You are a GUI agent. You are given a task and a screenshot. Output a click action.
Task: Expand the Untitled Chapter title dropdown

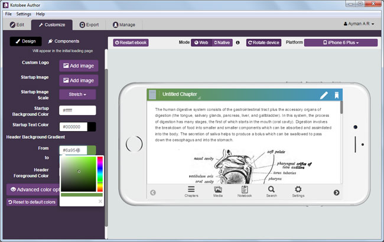click(181, 94)
